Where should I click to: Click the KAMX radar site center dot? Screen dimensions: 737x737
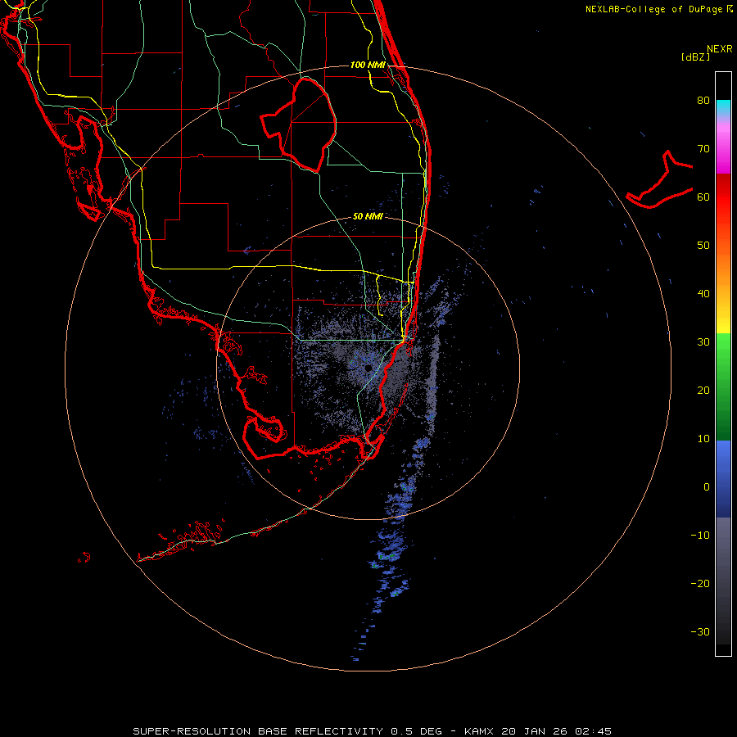(368, 368)
